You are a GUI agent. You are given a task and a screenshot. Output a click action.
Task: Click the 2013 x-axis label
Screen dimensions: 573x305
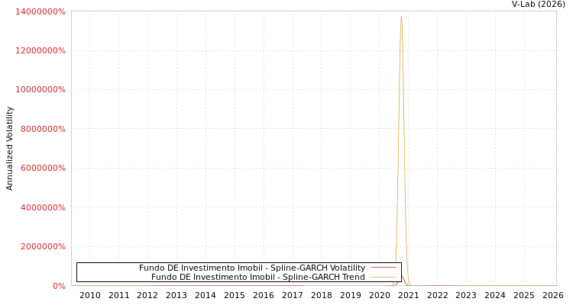pos(176,295)
